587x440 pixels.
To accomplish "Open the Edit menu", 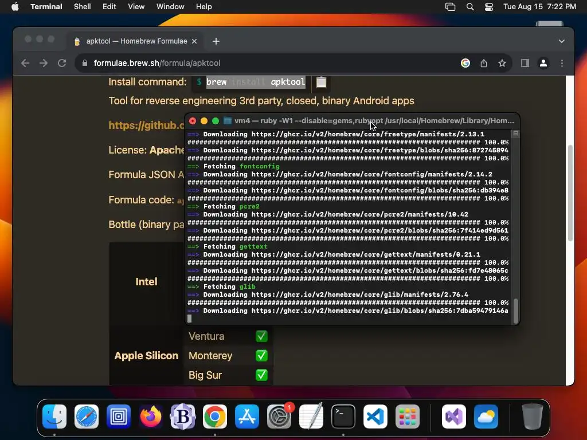I will (109, 6).
